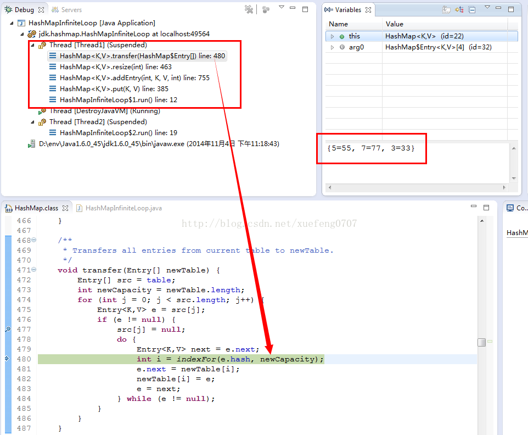This screenshot has width=528, height=435.
Task: Close the Variables tab
Action: [368, 10]
